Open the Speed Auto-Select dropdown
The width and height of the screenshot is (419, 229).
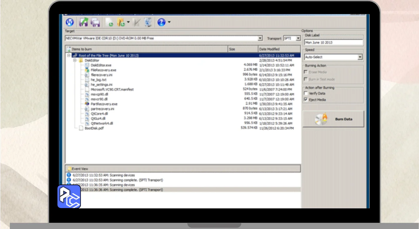[360, 57]
